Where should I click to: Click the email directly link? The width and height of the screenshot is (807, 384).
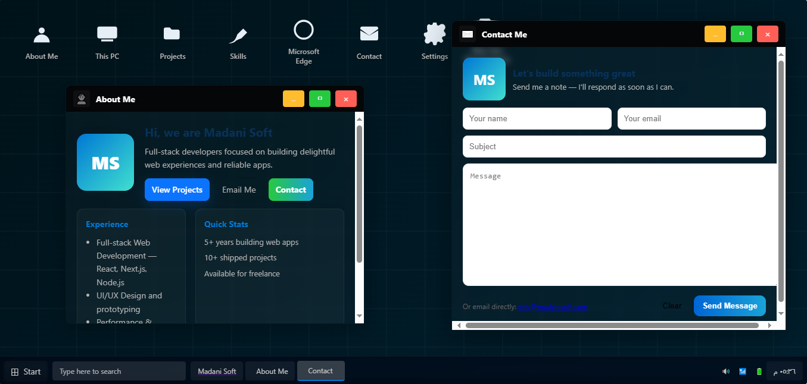553,306
